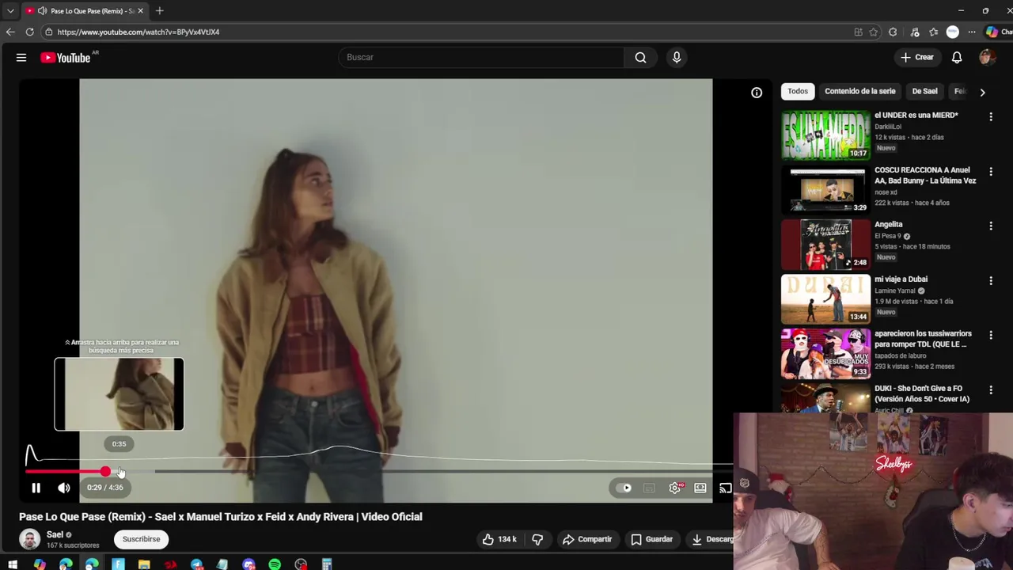Image resolution: width=1013 pixels, height=570 pixels.
Task: Open Spotify from the taskbar
Action: [275, 564]
